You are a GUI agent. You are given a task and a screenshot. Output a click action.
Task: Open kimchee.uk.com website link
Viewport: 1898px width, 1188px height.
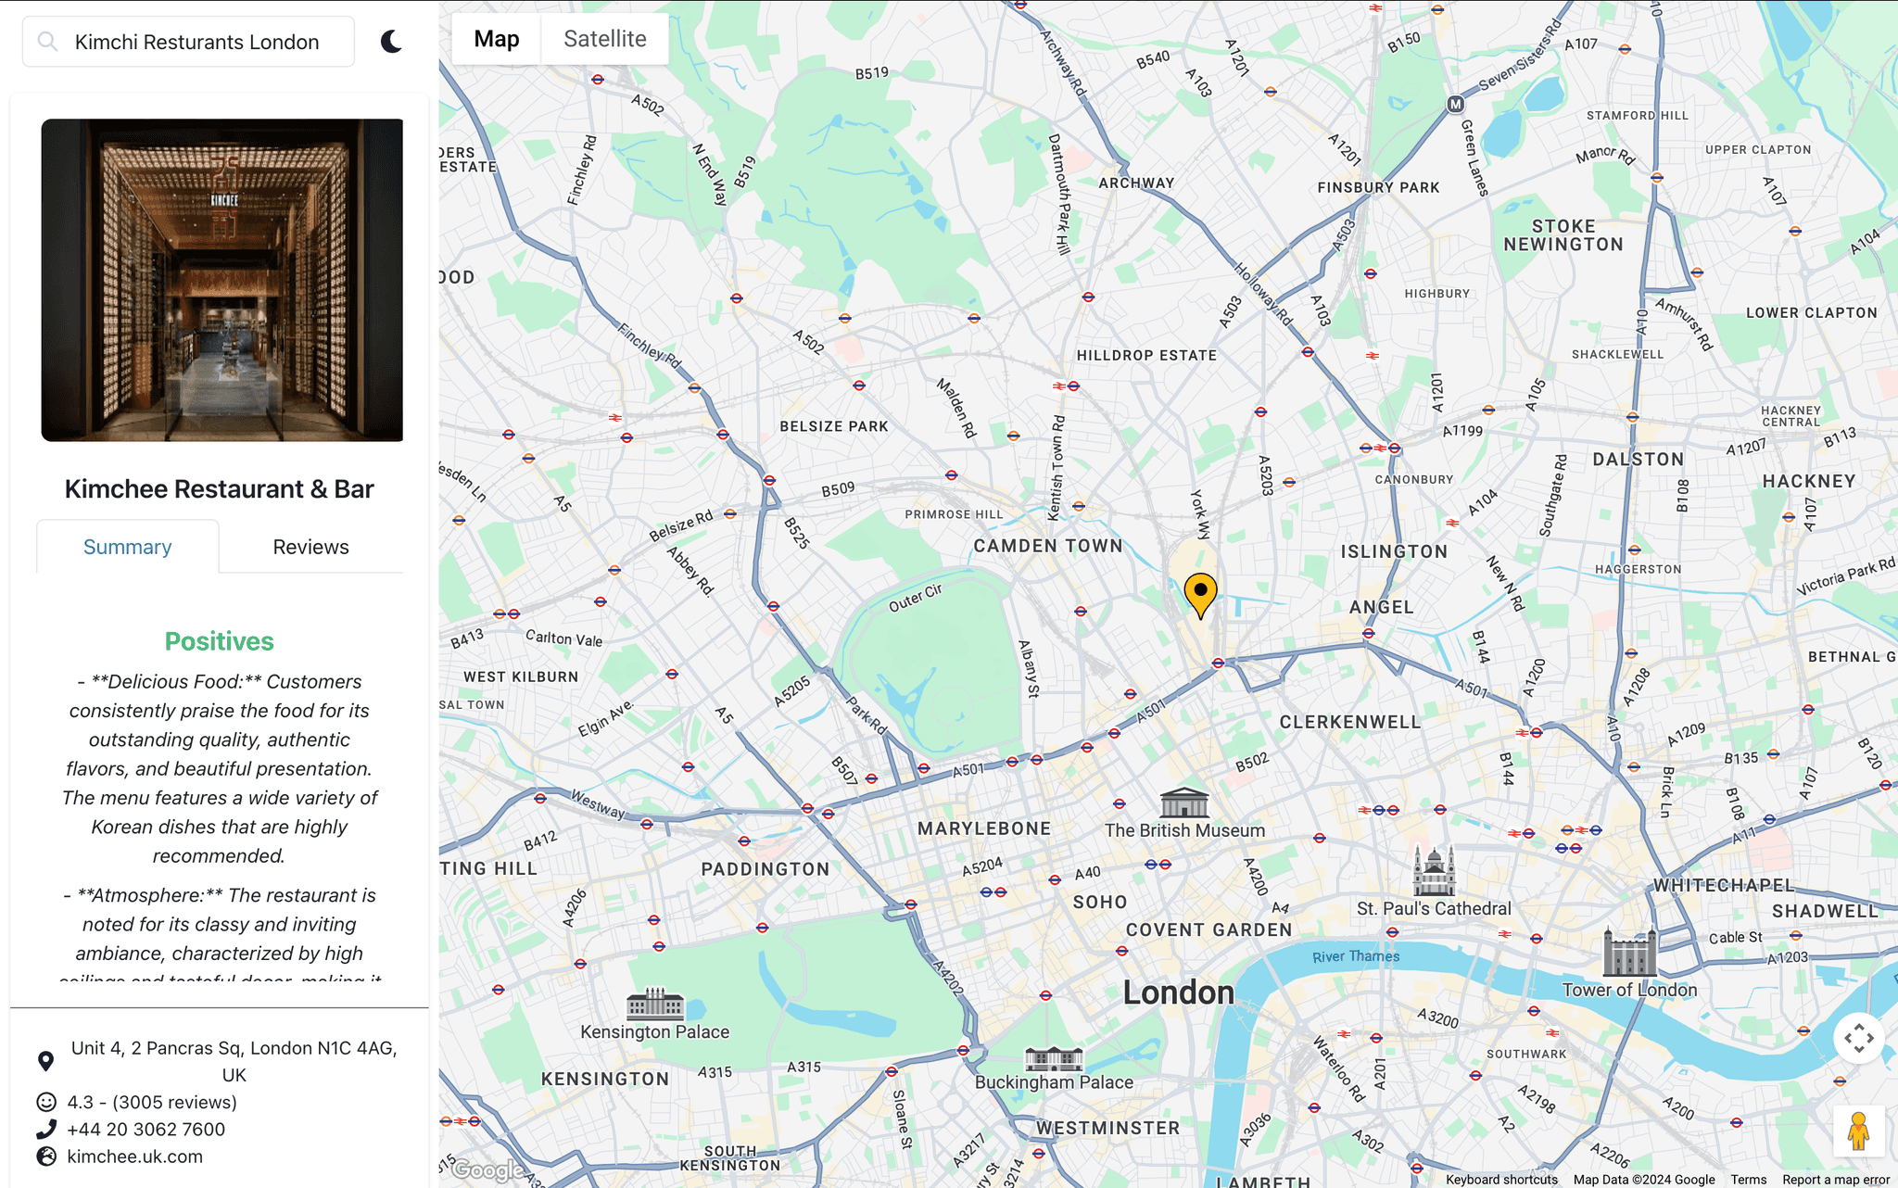point(135,1156)
